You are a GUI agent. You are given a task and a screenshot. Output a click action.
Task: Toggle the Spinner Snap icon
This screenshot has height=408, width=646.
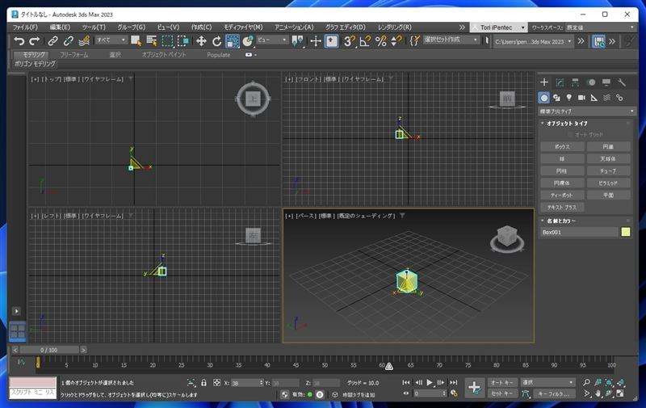396,40
